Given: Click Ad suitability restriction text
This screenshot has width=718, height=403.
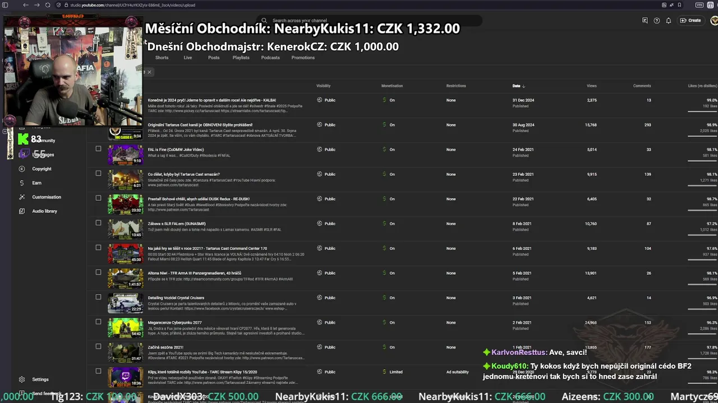Looking at the screenshot, I should click(458, 372).
